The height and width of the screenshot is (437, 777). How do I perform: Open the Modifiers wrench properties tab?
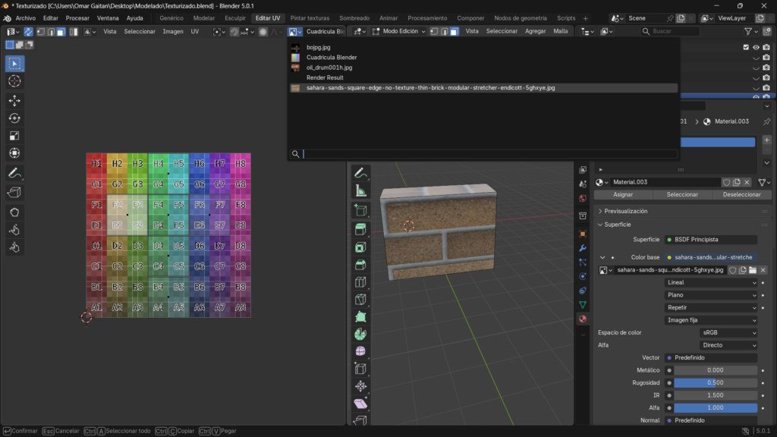click(583, 248)
